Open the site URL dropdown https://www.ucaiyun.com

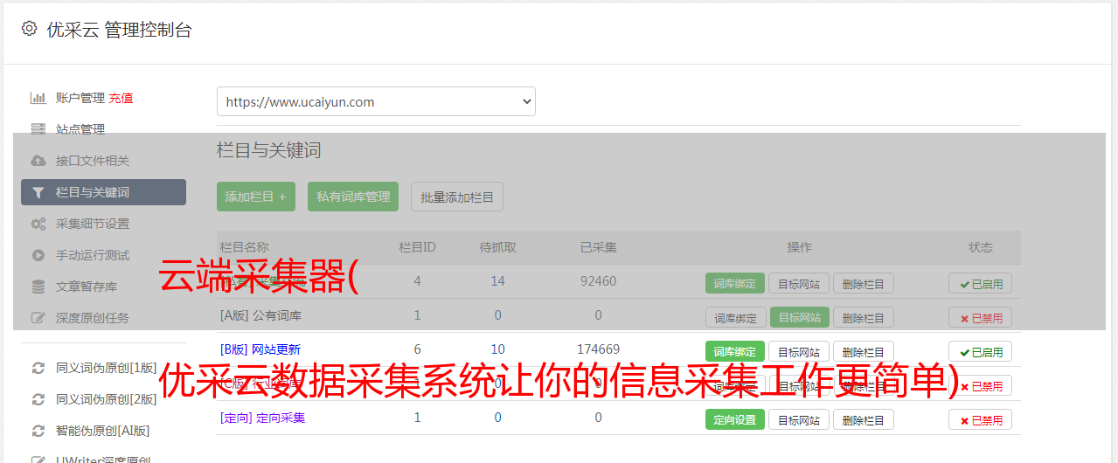tap(376, 101)
